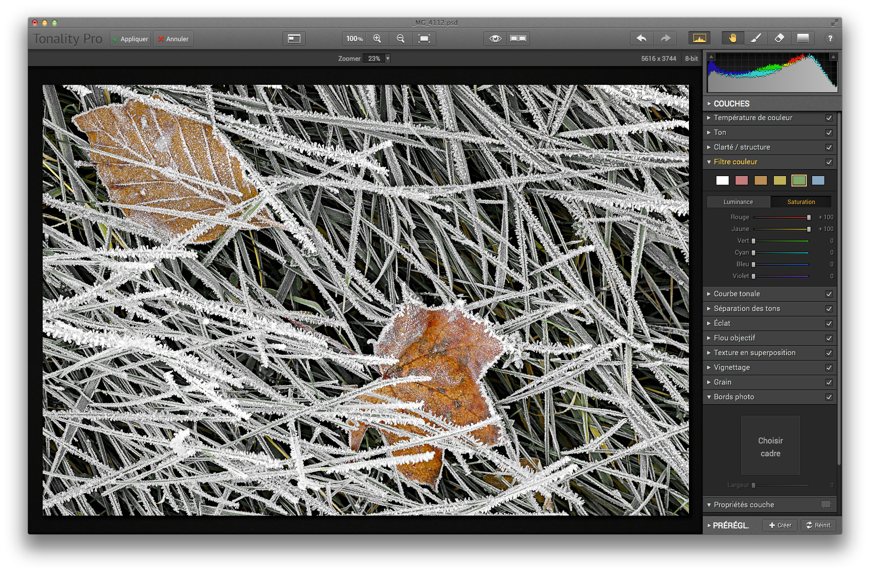
Task: Select the blue color filter swatch
Action: click(x=818, y=181)
